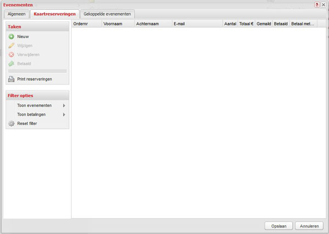Sort by the Totaal € column header
Screen dimensions: 329x234
click(246, 24)
